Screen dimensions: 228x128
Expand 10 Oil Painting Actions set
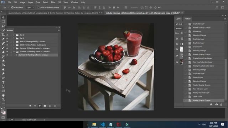point(14,45)
